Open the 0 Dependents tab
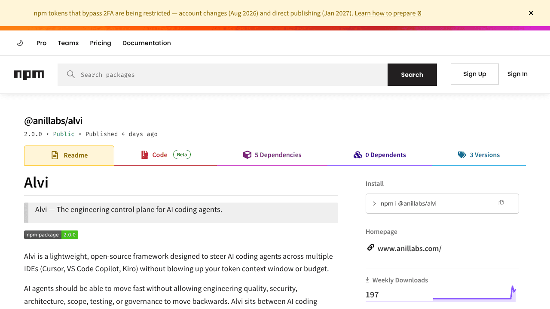Image resolution: width=550 pixels, height=309 pixels. coord(379,155)
